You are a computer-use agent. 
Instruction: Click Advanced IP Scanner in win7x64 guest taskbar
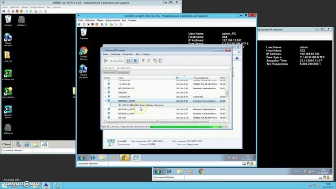pyautogui.click(x=135, y=158)
